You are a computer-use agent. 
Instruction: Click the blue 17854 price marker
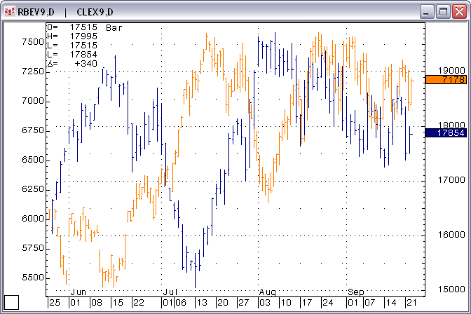click(x=446, y=132)
